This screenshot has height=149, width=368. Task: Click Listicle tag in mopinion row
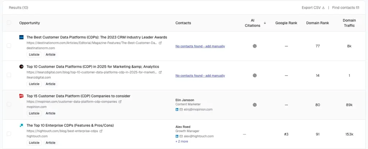pos(34,113)
